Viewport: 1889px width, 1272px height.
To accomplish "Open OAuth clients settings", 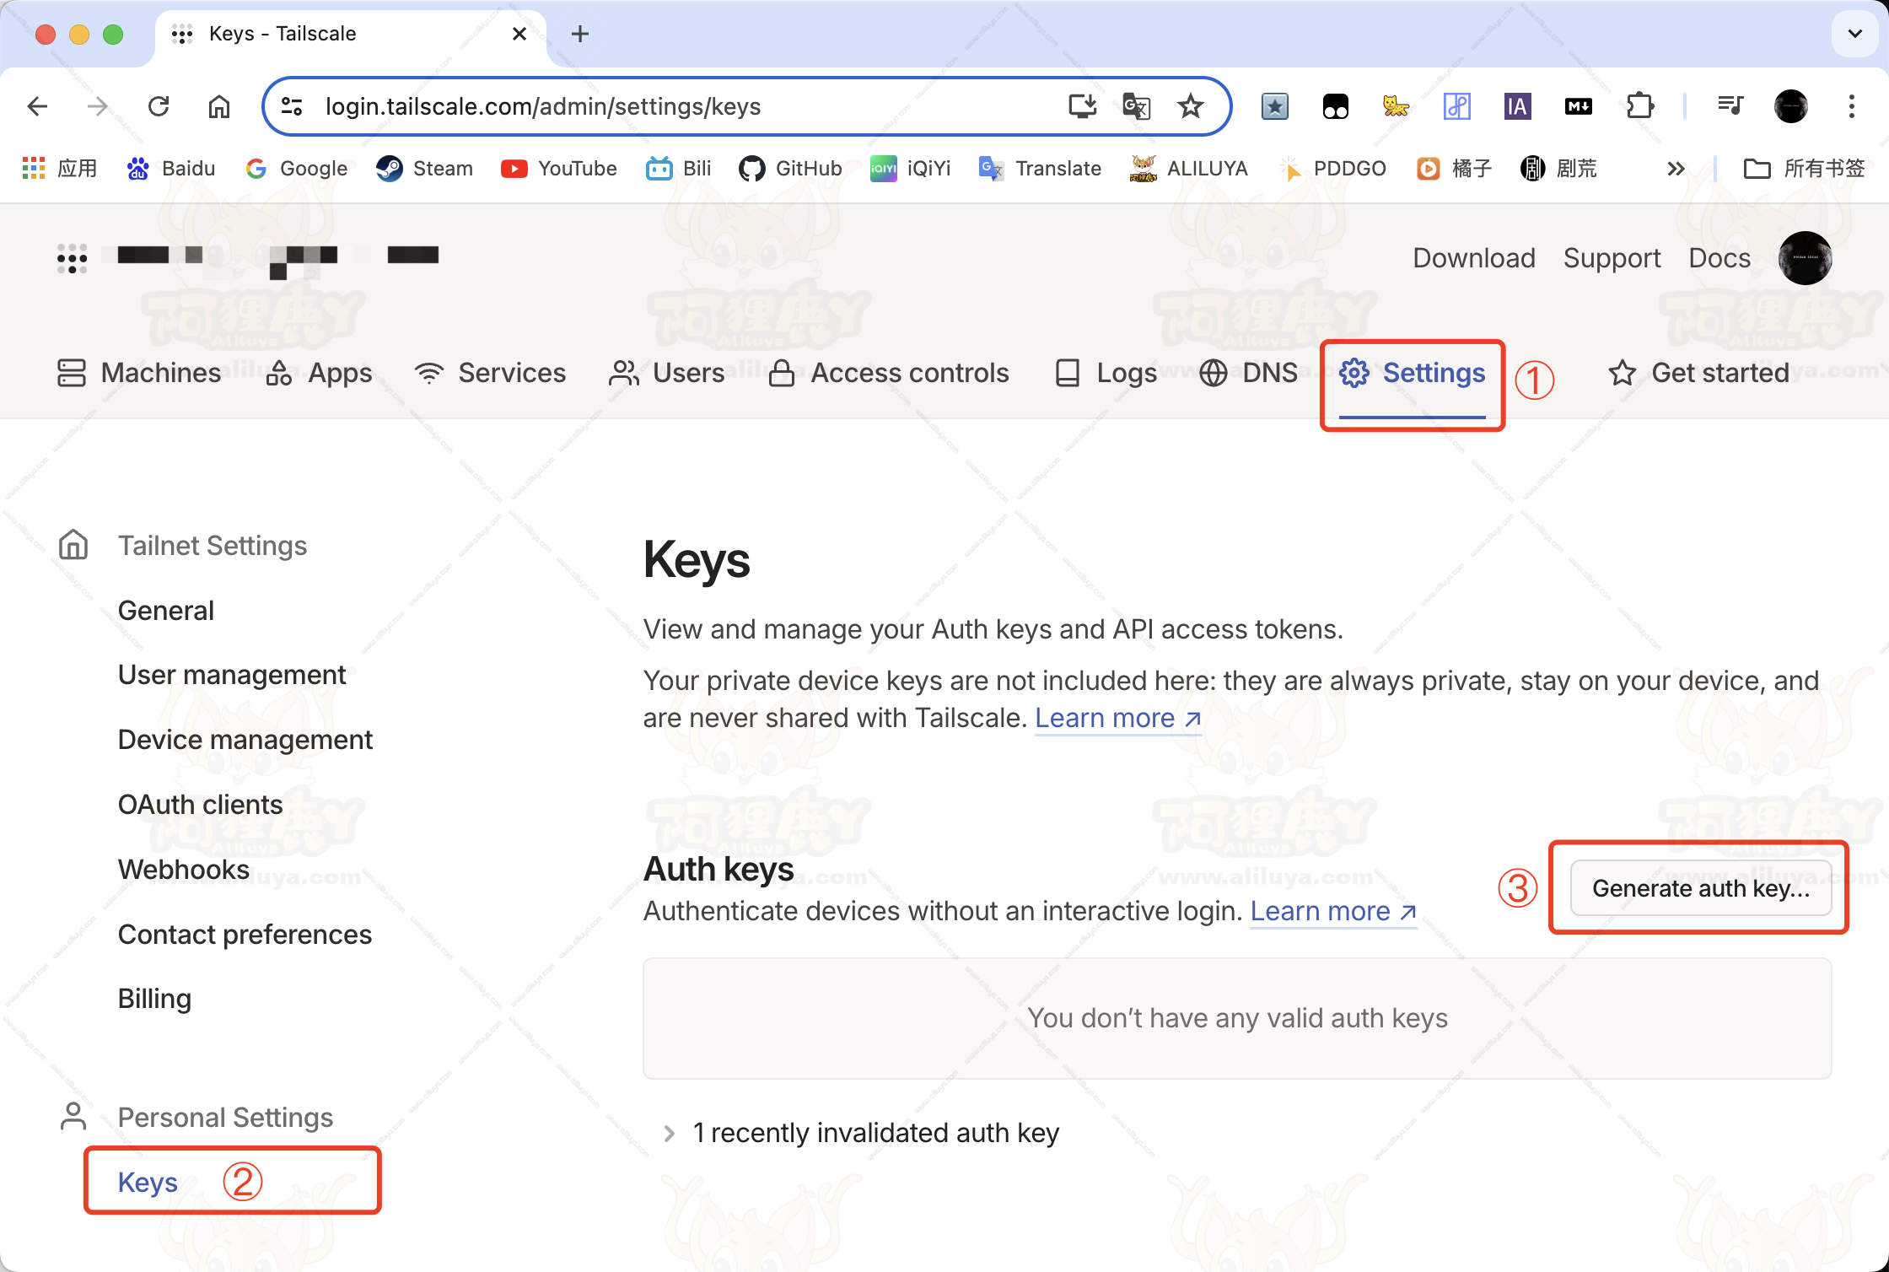I will click(201, 805).
